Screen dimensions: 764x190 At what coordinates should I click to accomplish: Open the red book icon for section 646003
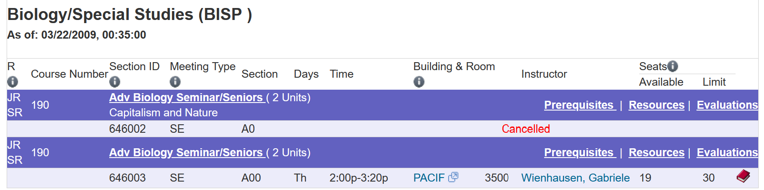coord(743,176)
